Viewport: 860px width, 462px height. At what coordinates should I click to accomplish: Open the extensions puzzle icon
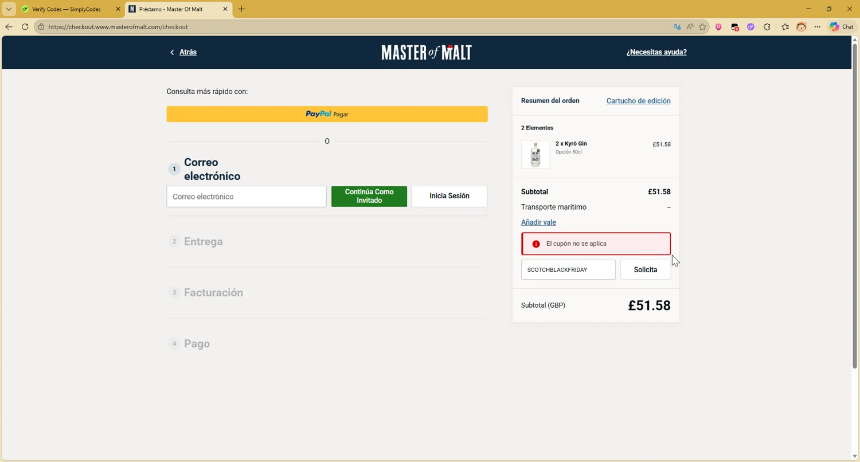767,27
